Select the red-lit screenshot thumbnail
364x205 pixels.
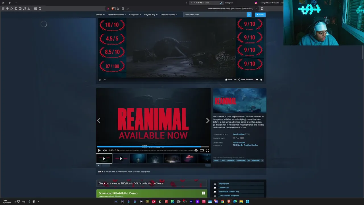[x=189, y=159]
